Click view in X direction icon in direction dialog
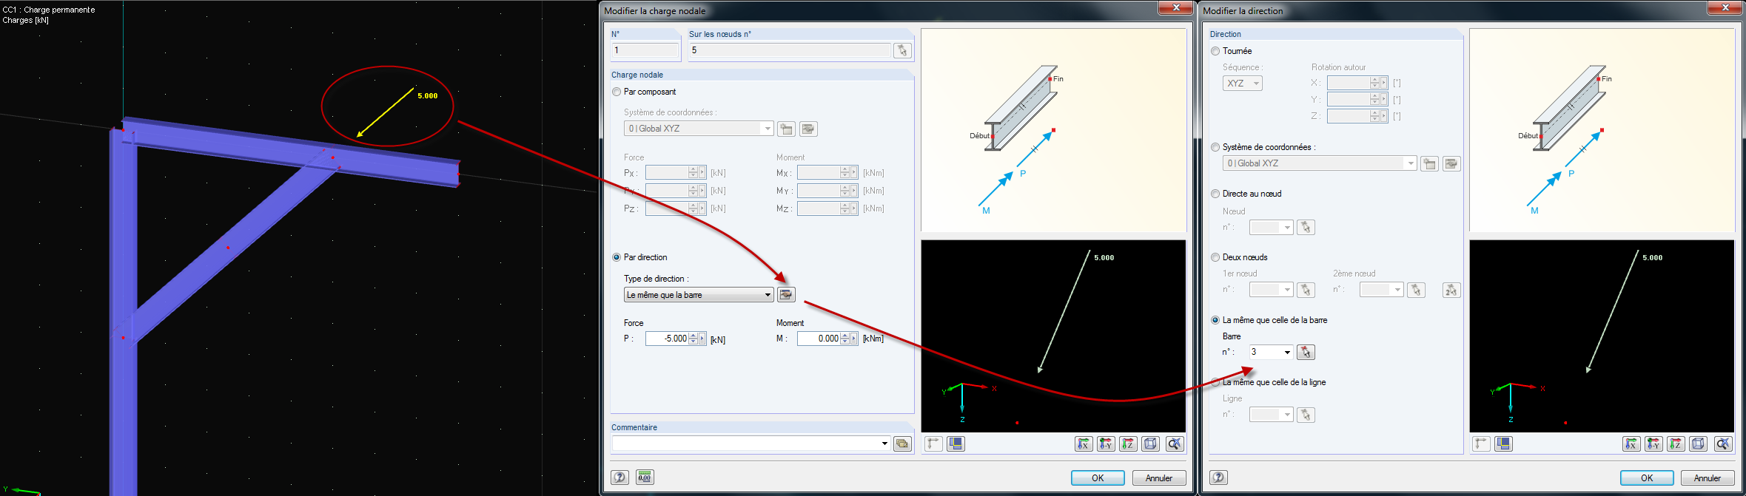 pos(1631,444)
